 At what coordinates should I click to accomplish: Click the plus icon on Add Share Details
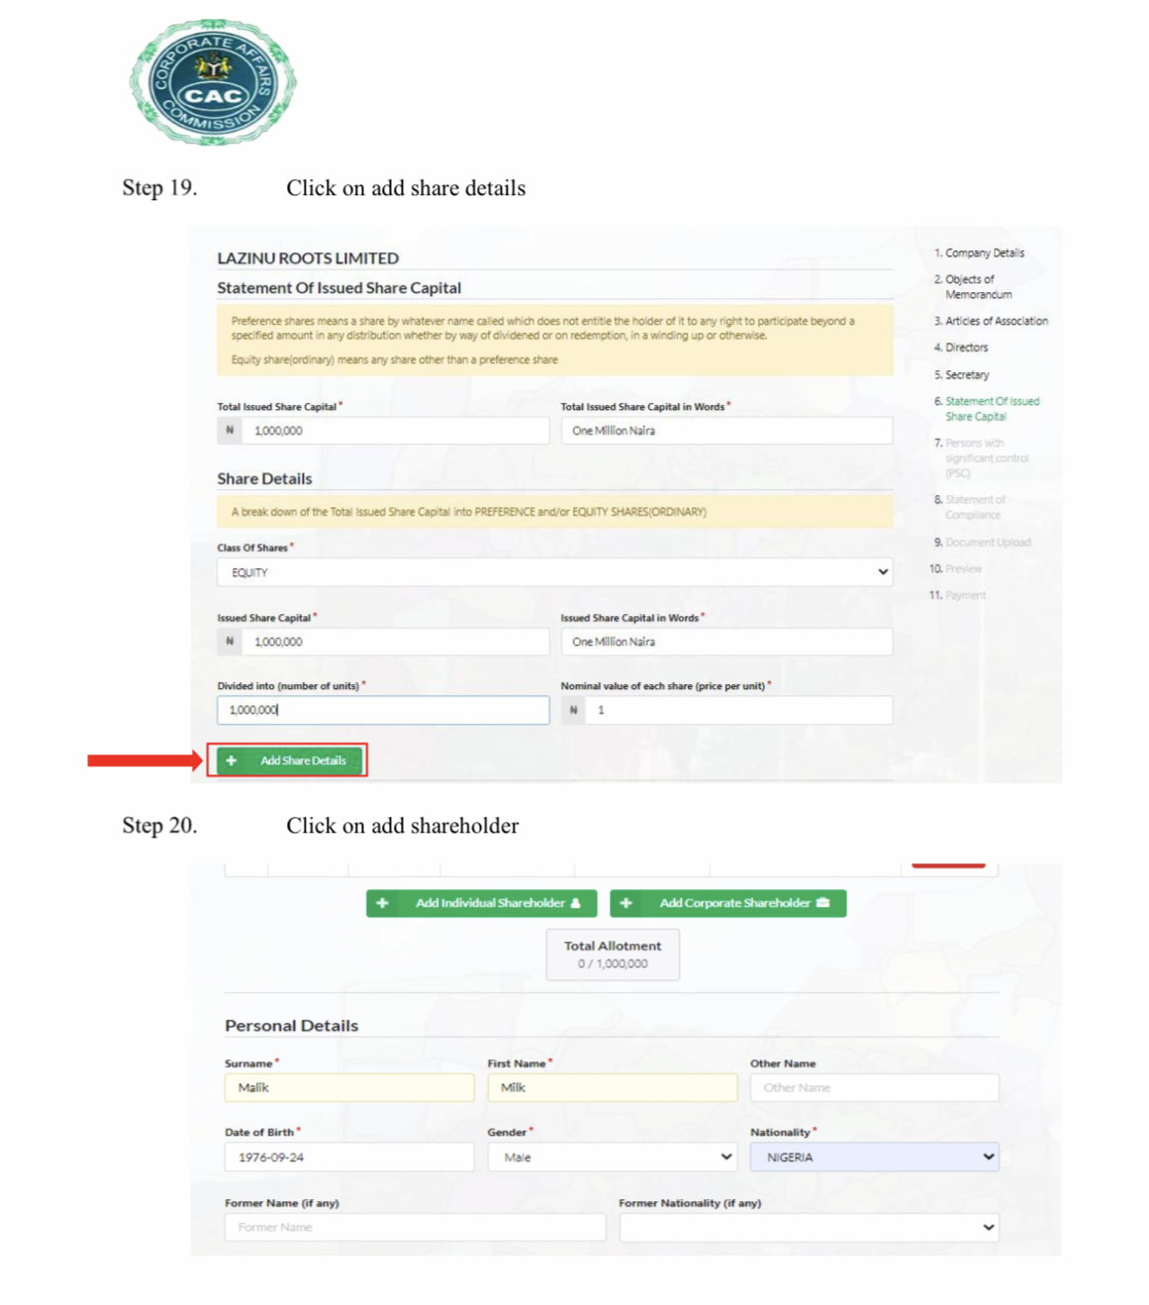pyautogui.click(x=232, y=760)
